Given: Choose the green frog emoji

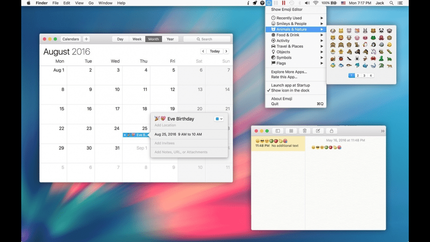Looking at the screenshot, I should tap(373, 38).
